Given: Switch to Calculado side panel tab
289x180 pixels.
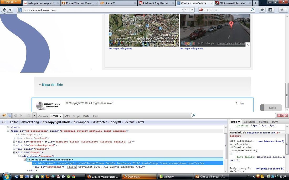Looking at the screenshot, I should (249, 122).
